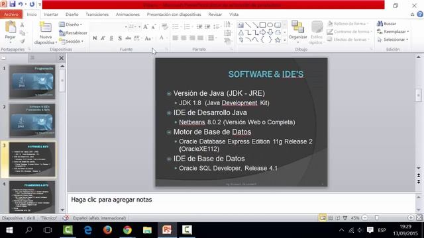Switch to Normal view icon
Image resolution: width=424 pixels, height=238 pixels.
323,218
